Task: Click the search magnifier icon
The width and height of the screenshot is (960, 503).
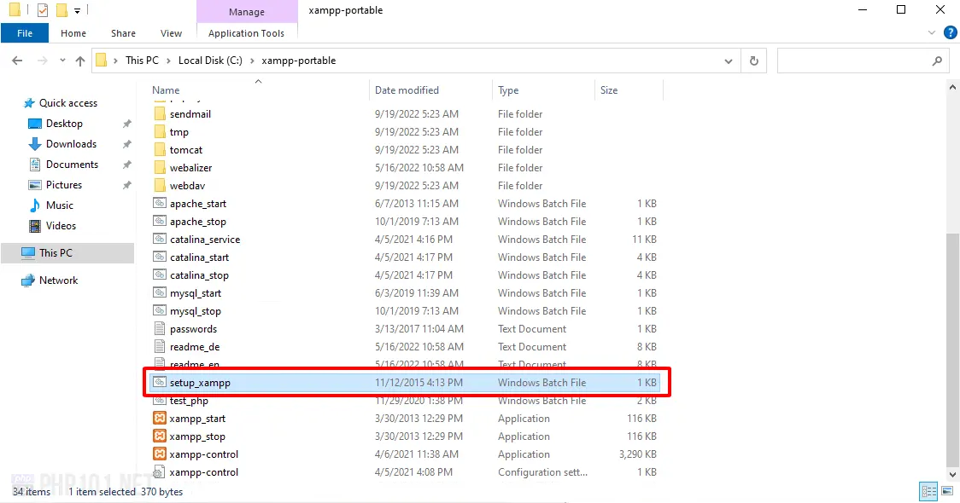Action: point(937,61)
